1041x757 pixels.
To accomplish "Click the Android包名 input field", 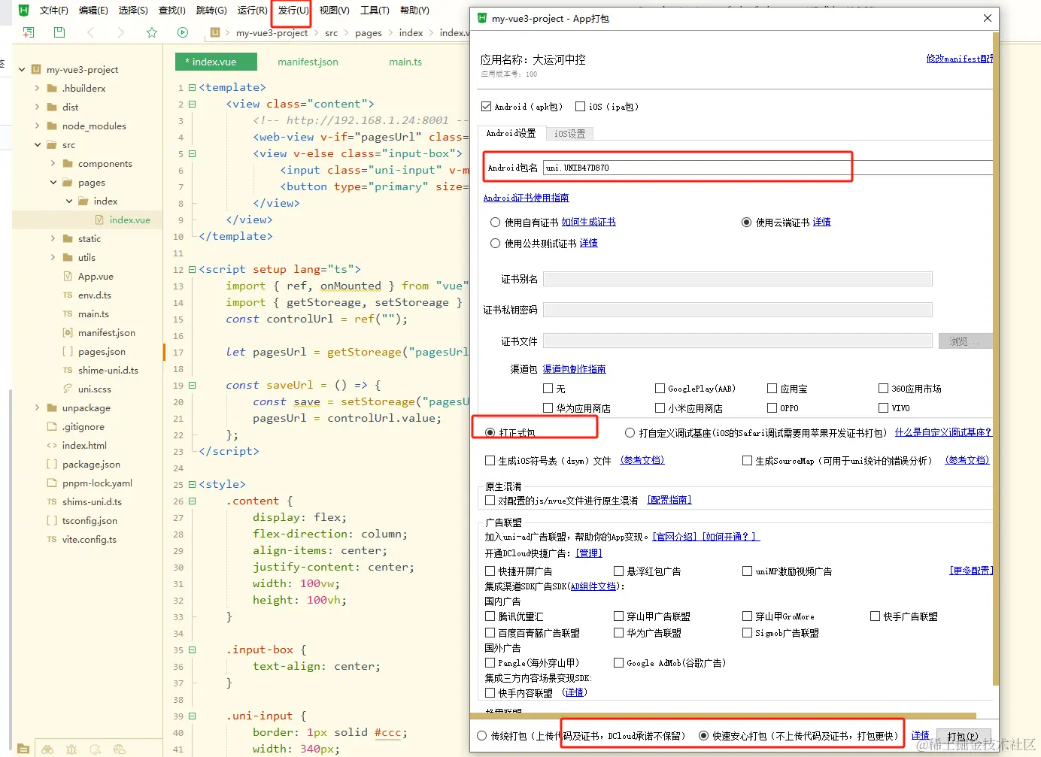I will (x=768, y=168).
